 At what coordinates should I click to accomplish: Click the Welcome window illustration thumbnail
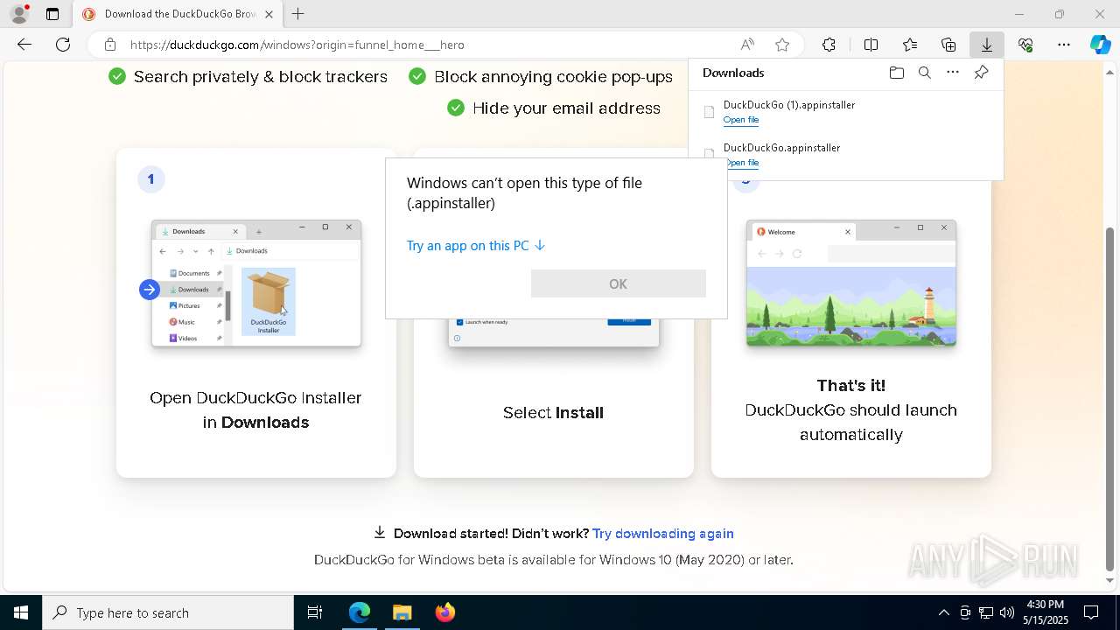click(851, 283)
